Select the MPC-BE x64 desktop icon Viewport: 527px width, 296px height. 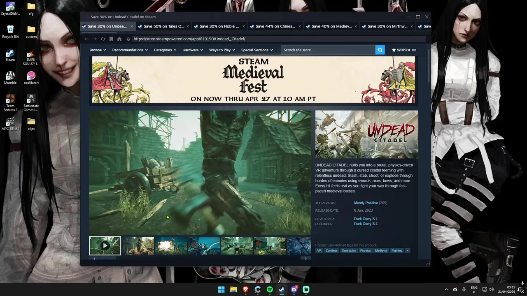(10, 124)
